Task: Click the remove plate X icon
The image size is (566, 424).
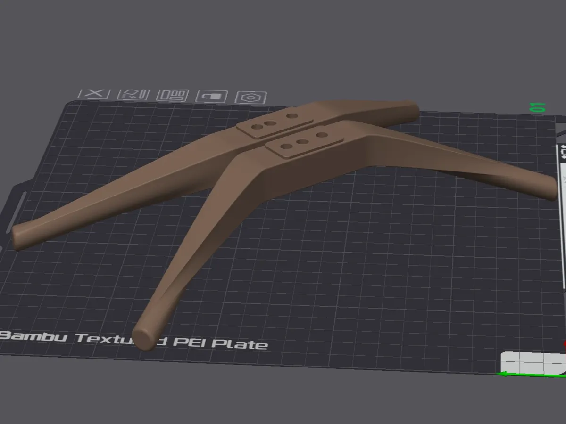Action: [94, 93]
